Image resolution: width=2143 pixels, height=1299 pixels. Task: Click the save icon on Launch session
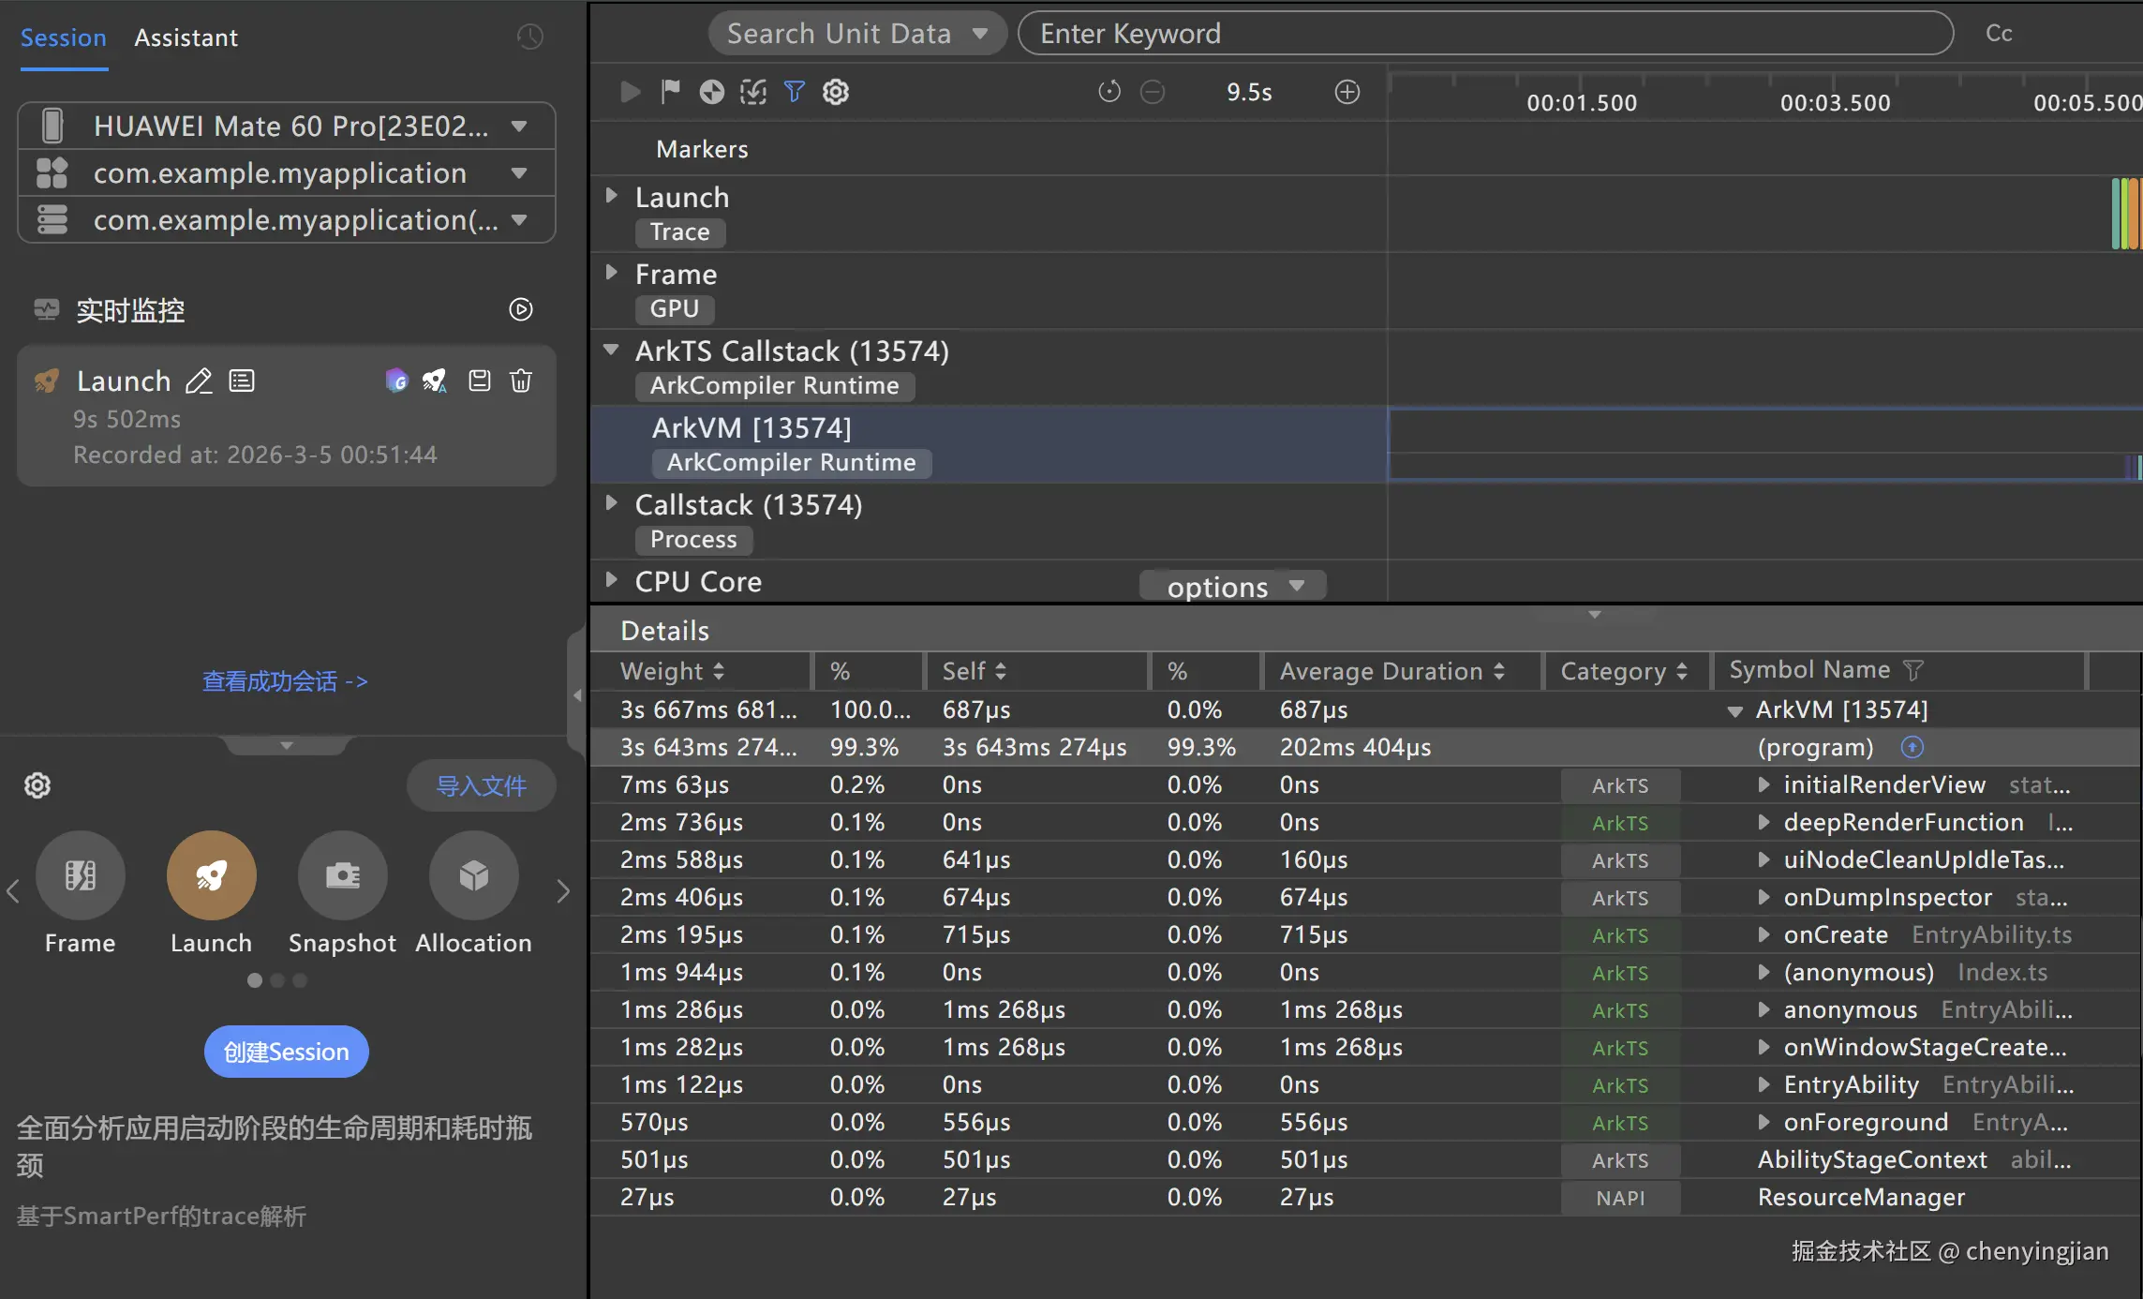coord(480,381)
